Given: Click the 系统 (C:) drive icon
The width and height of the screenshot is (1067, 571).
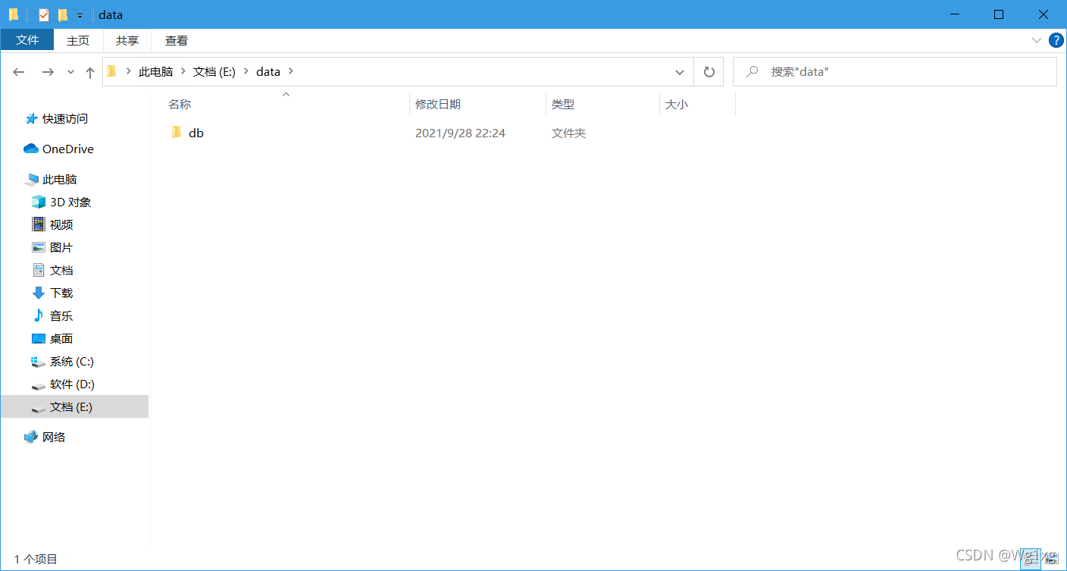Looking at the screenshot, I should coord(39,362).
